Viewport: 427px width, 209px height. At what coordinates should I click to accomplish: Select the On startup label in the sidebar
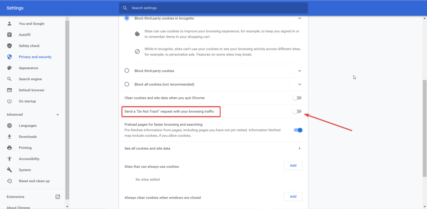27,101
